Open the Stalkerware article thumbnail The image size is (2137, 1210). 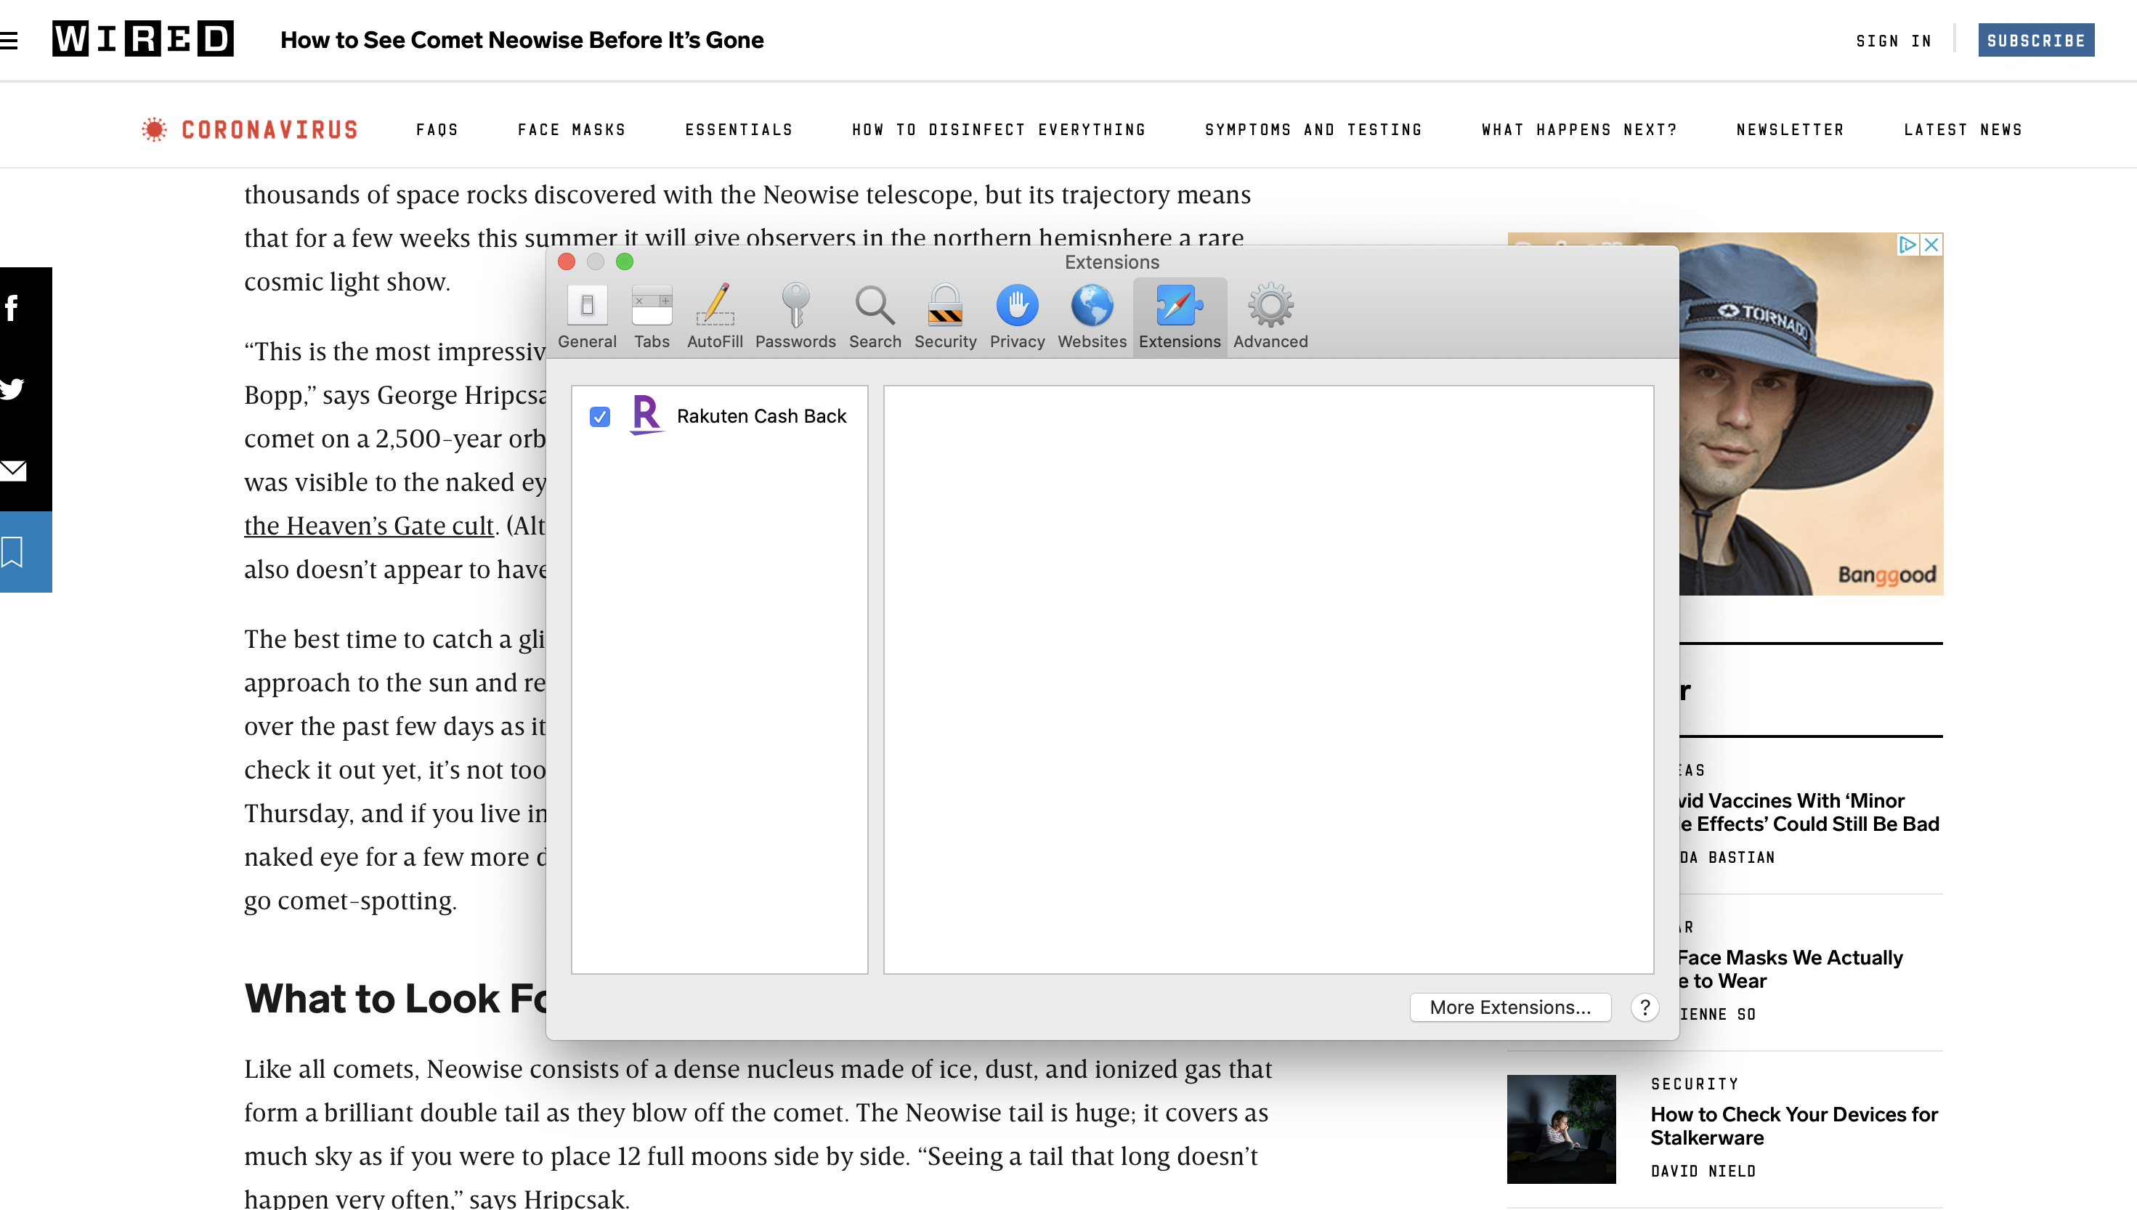tap(1560, 1129)
